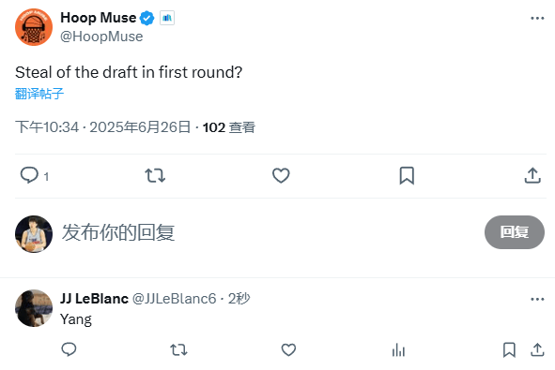Repost the Hoop Muse draft post

155,175
